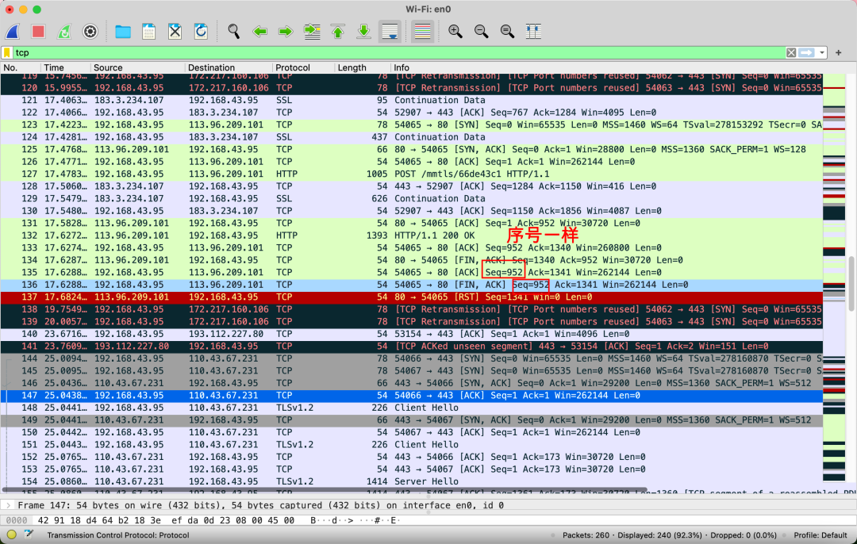Viewport: 857px width, 544px height.
Task: Reset the packet text to normal size
Action: [507, 32]
